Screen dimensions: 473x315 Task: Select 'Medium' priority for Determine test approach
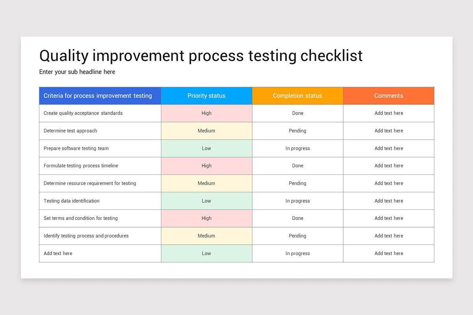coord(207,131)
